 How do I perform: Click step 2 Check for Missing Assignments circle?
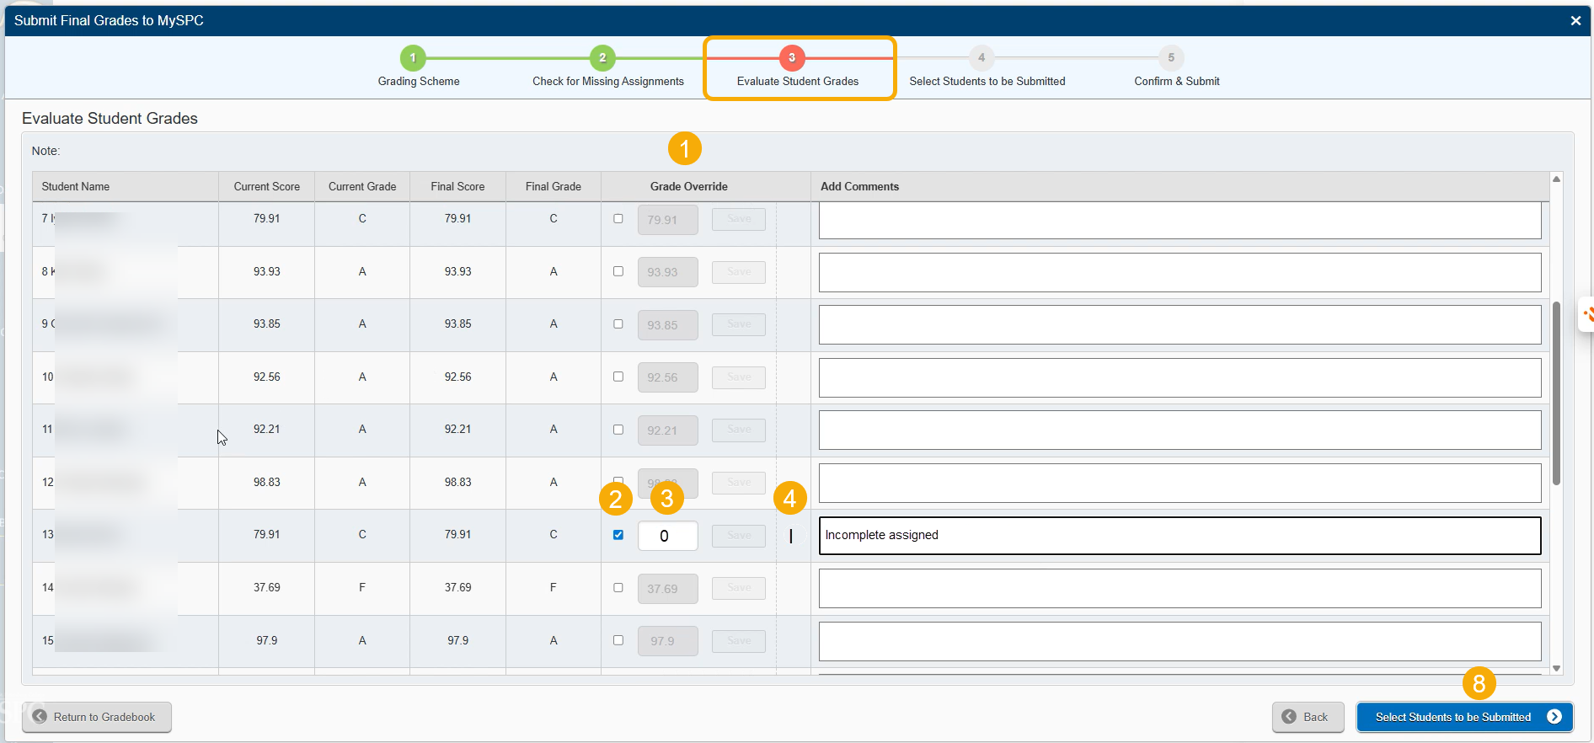[602, 58]
